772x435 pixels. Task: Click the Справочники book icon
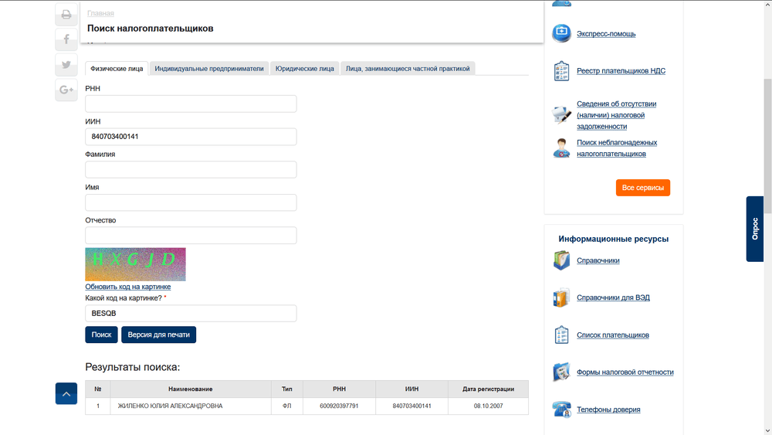pos(561,260)
